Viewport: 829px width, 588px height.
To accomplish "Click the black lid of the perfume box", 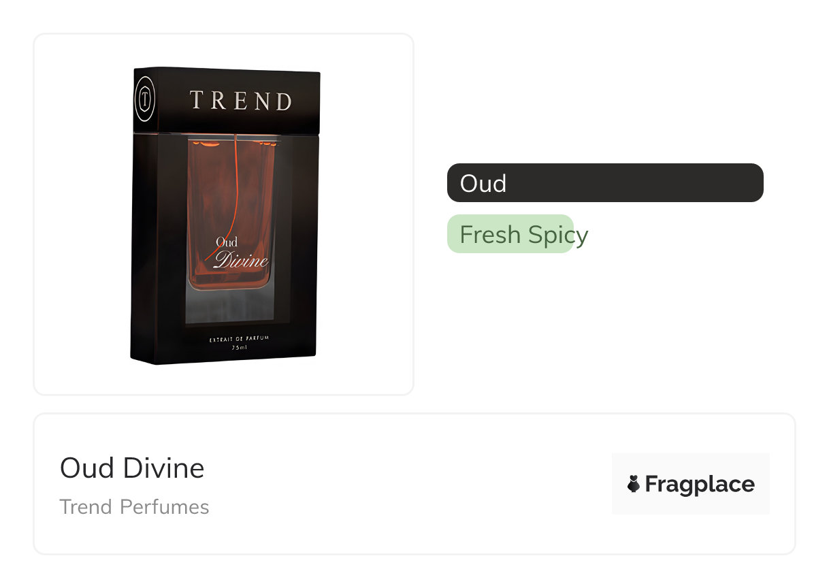I will (x=227, y=101).
